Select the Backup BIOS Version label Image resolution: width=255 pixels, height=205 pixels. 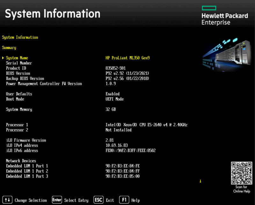coord(25,78)
